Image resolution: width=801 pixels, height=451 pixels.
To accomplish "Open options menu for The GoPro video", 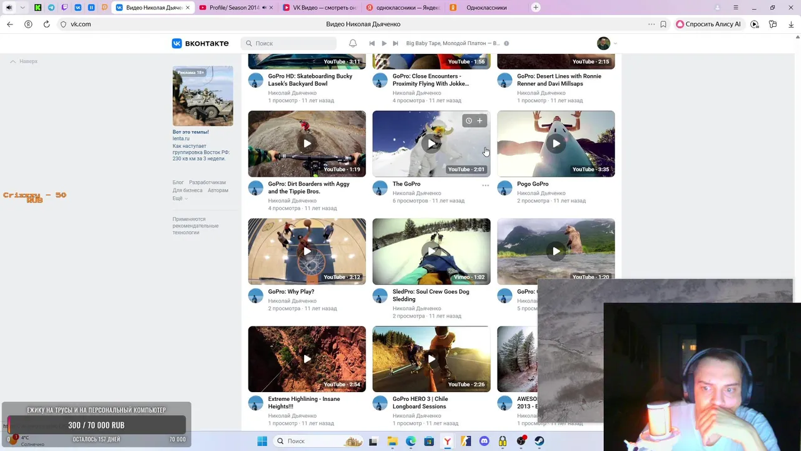I will tap(486, 185).
